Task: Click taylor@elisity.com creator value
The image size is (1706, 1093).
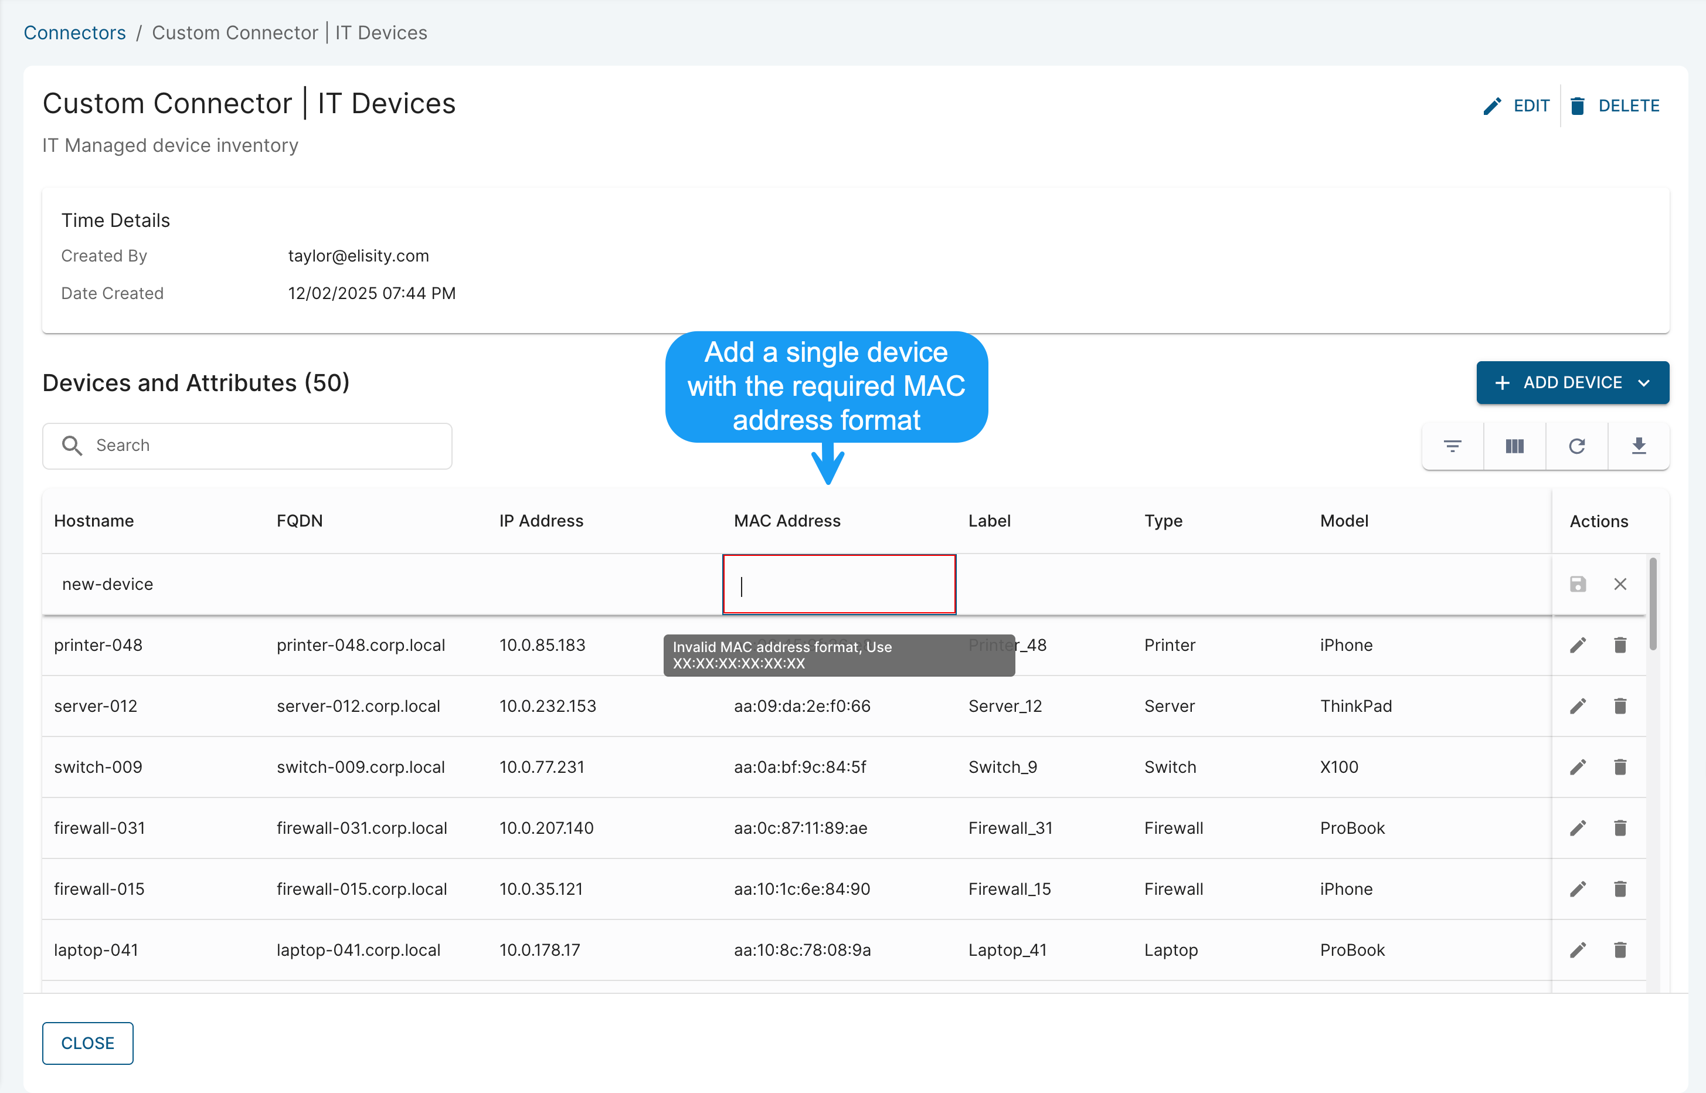Action: [x=358, y=256]
